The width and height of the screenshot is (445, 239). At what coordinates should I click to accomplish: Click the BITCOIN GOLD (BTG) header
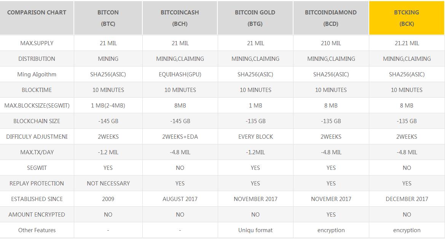coord(255,18)
